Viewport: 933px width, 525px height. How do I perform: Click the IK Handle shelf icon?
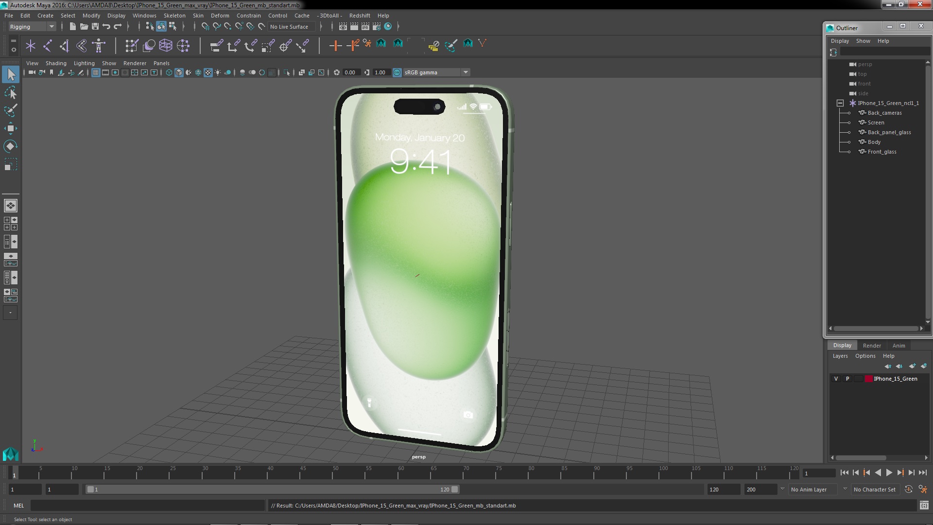coord(64,46)
